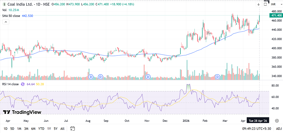Click the dividend 'D' marker near late February
283x133 pixels.
[x=218, y=77]
